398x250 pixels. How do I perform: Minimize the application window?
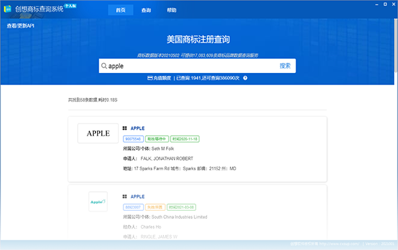376,4
